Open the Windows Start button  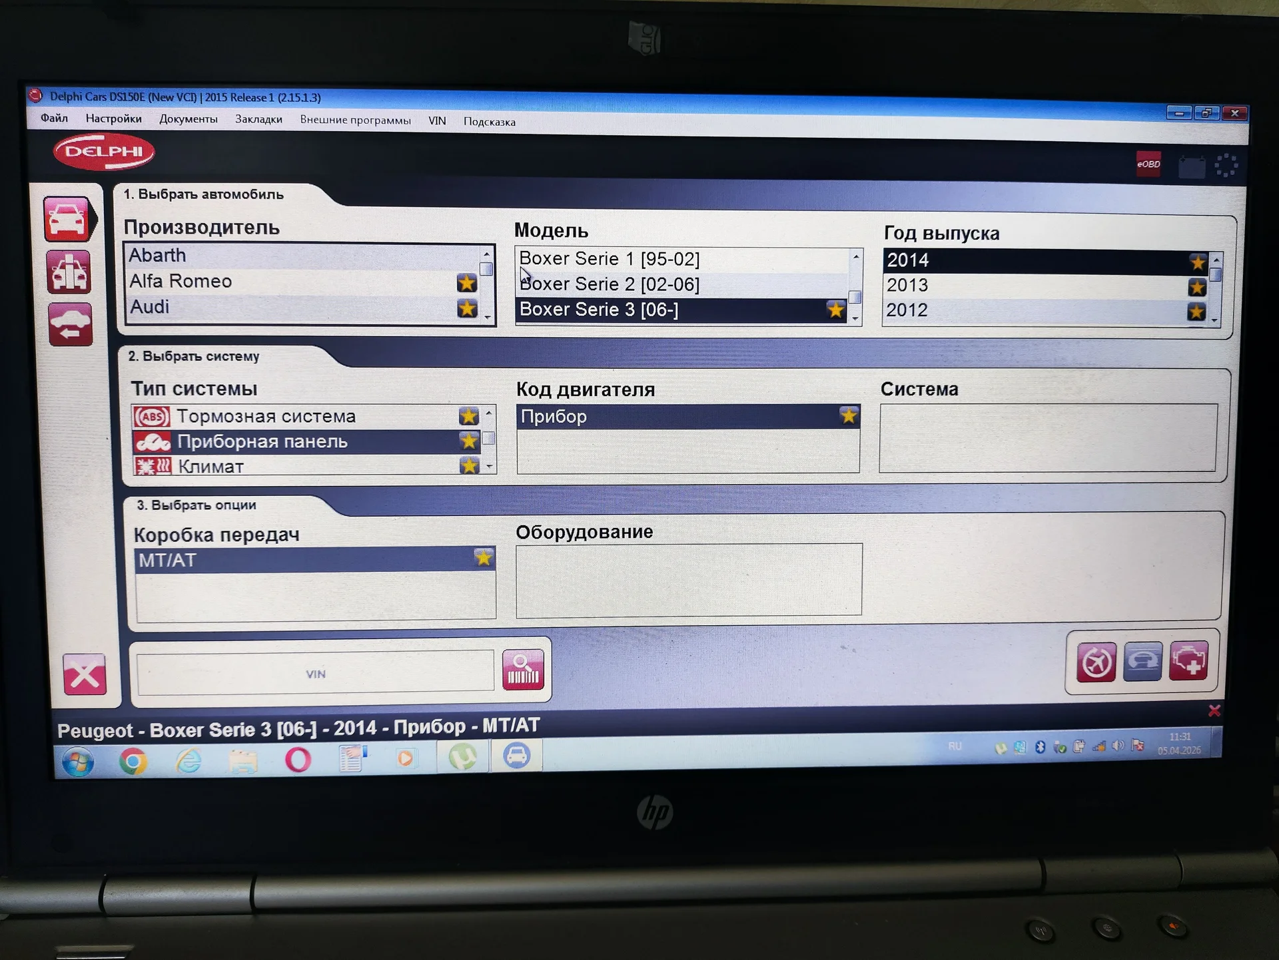pyautogui.click(x=78, y=762)
